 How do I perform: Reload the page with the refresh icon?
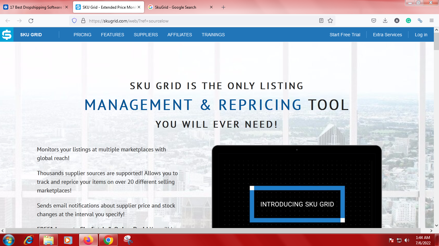coord(31,21)
